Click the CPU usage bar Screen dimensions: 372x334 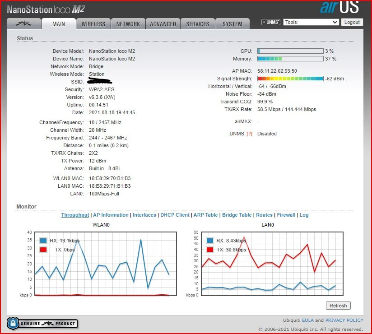tap(290, 51)
